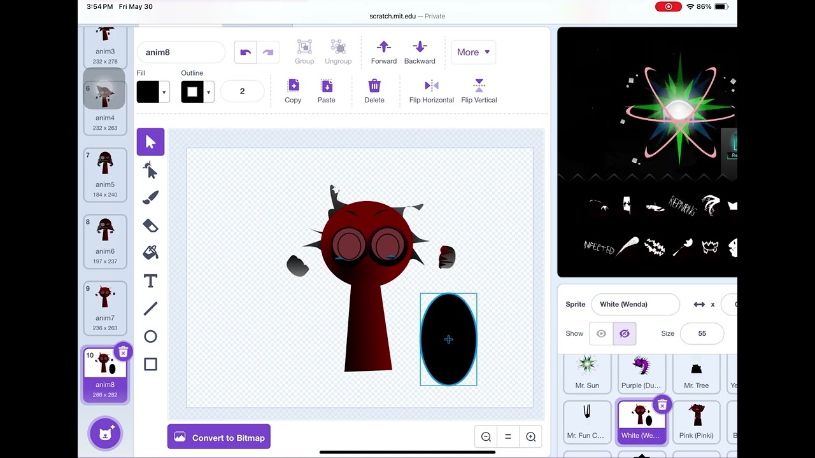Viewport: 815px width, 458px height.
Task: Paste the copied shape
Action: point(327,91)
